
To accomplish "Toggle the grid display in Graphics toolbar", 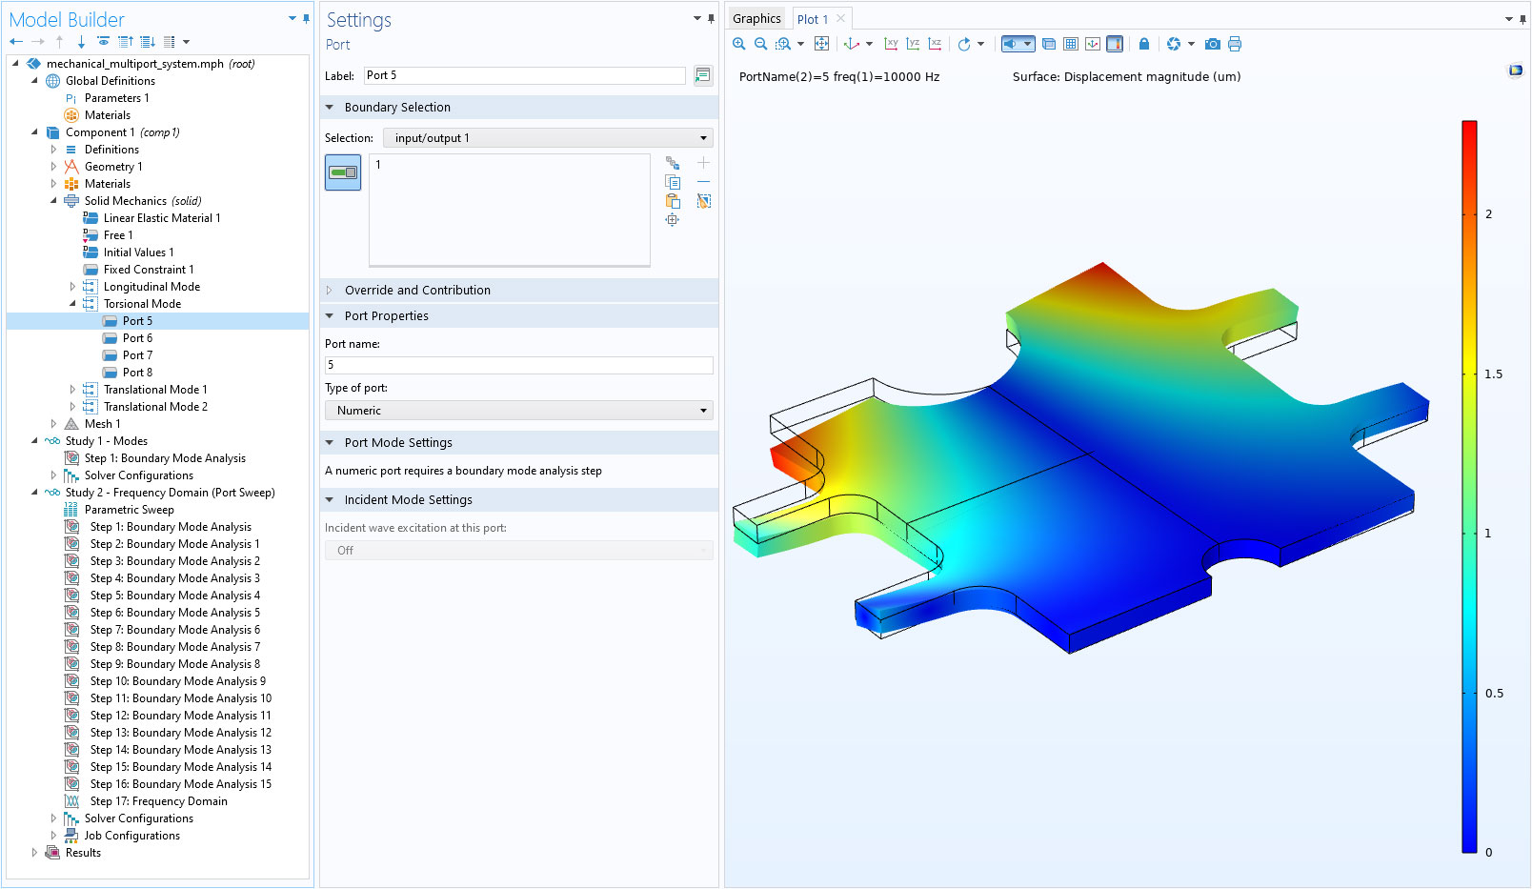I will pyautogui.click(x=1071, y=44).
